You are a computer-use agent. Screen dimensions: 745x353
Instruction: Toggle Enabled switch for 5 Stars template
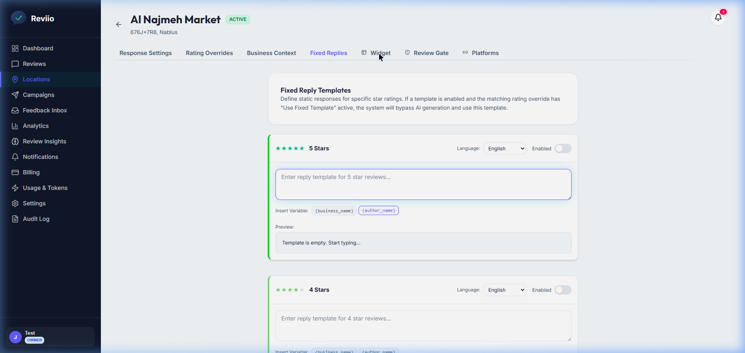[563, 148]
